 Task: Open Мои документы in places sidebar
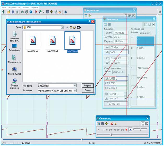(x=15, y=59)
